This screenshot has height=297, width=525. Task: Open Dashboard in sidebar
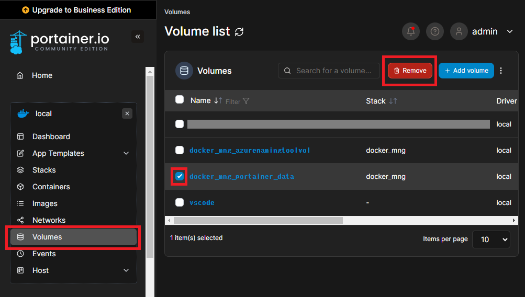point(73,136)
